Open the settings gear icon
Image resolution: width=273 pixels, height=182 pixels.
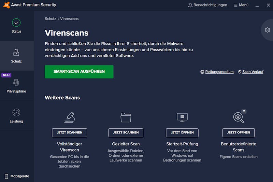pos(268,30)
